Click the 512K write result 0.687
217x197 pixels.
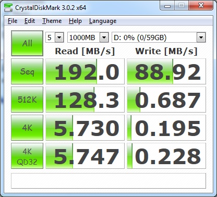coord(166,100)
